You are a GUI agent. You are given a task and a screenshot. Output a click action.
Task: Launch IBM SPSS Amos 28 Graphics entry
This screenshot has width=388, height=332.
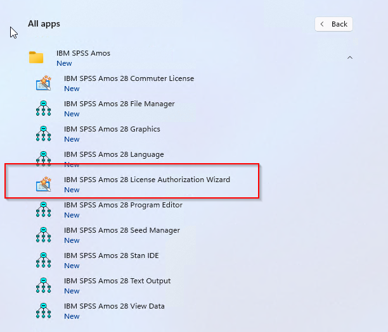click(112, 130)
